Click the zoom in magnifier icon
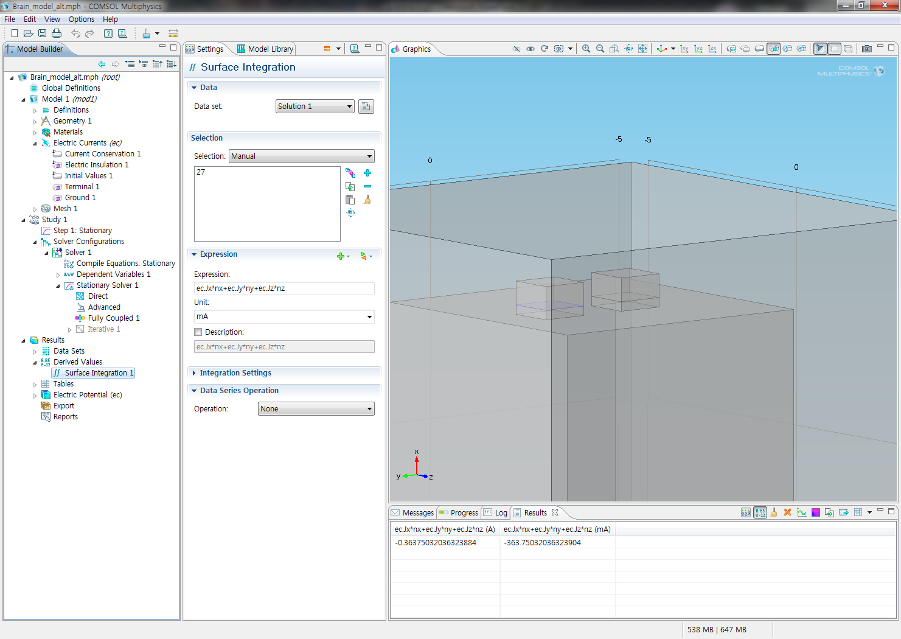The image size is (901, 639). click(x=586, y=49)
